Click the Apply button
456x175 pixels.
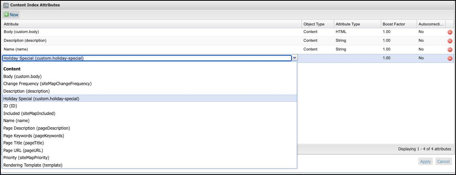point(425,161)
